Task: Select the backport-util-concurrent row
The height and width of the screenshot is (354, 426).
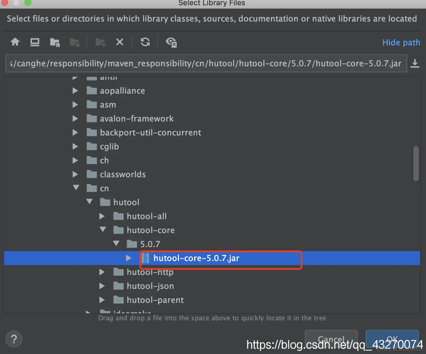Action: [x=212, y=133]
